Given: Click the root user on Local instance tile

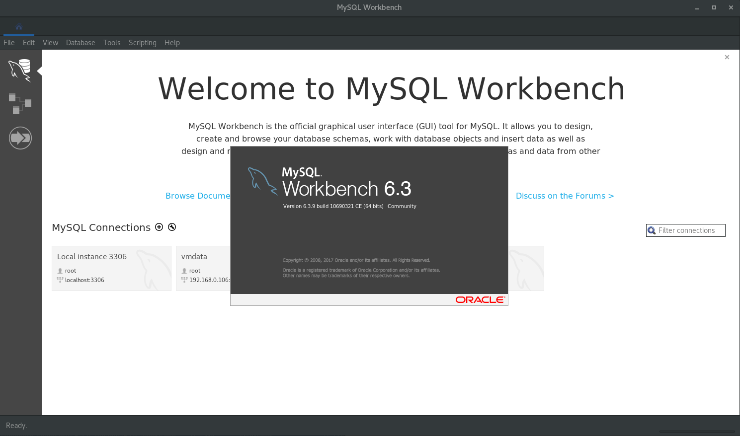Looking at the screenshot, I should (71, 271).
